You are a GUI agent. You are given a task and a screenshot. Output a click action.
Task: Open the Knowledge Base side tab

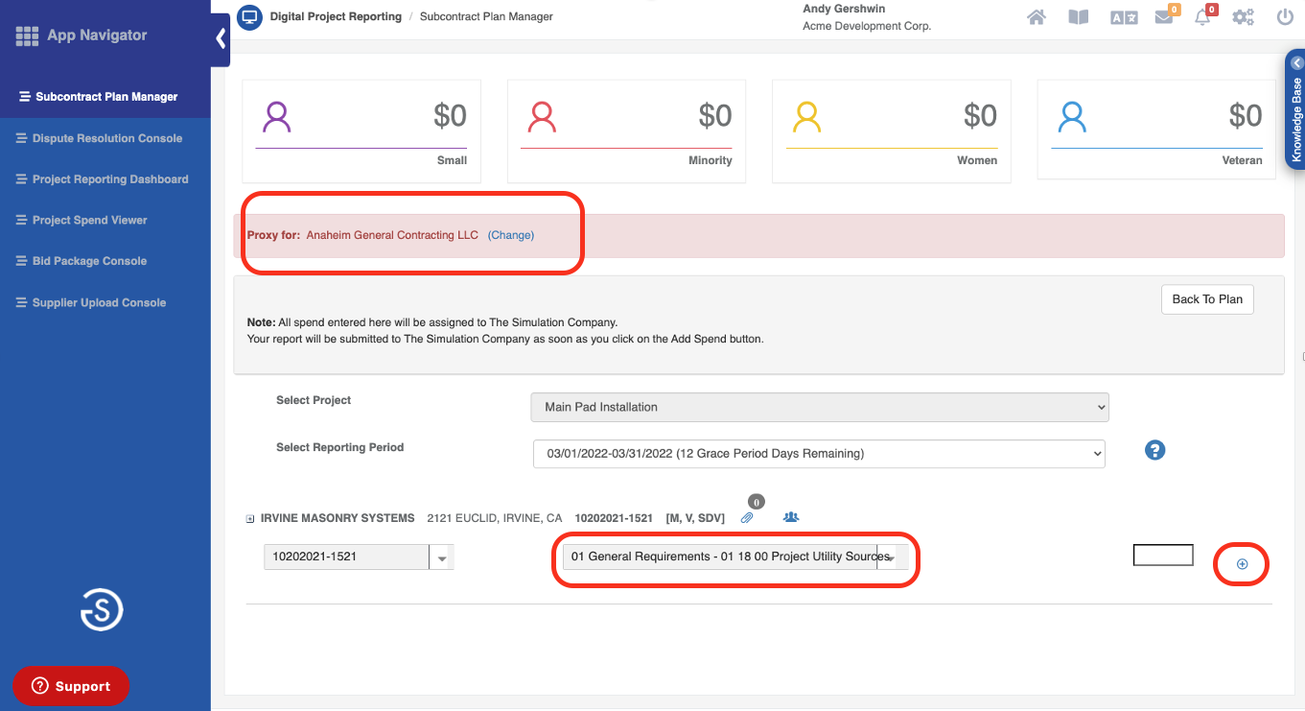tap(1295, 110)
